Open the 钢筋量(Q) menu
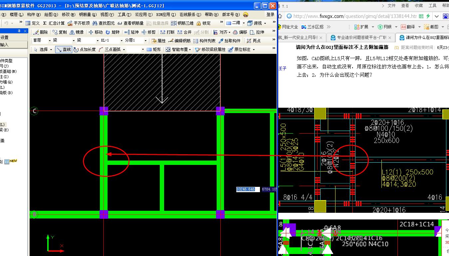 (88, 15)
